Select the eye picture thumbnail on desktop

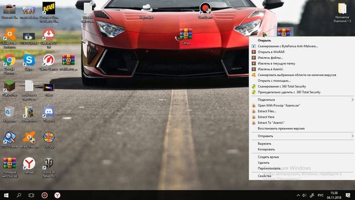coord(29,36)
